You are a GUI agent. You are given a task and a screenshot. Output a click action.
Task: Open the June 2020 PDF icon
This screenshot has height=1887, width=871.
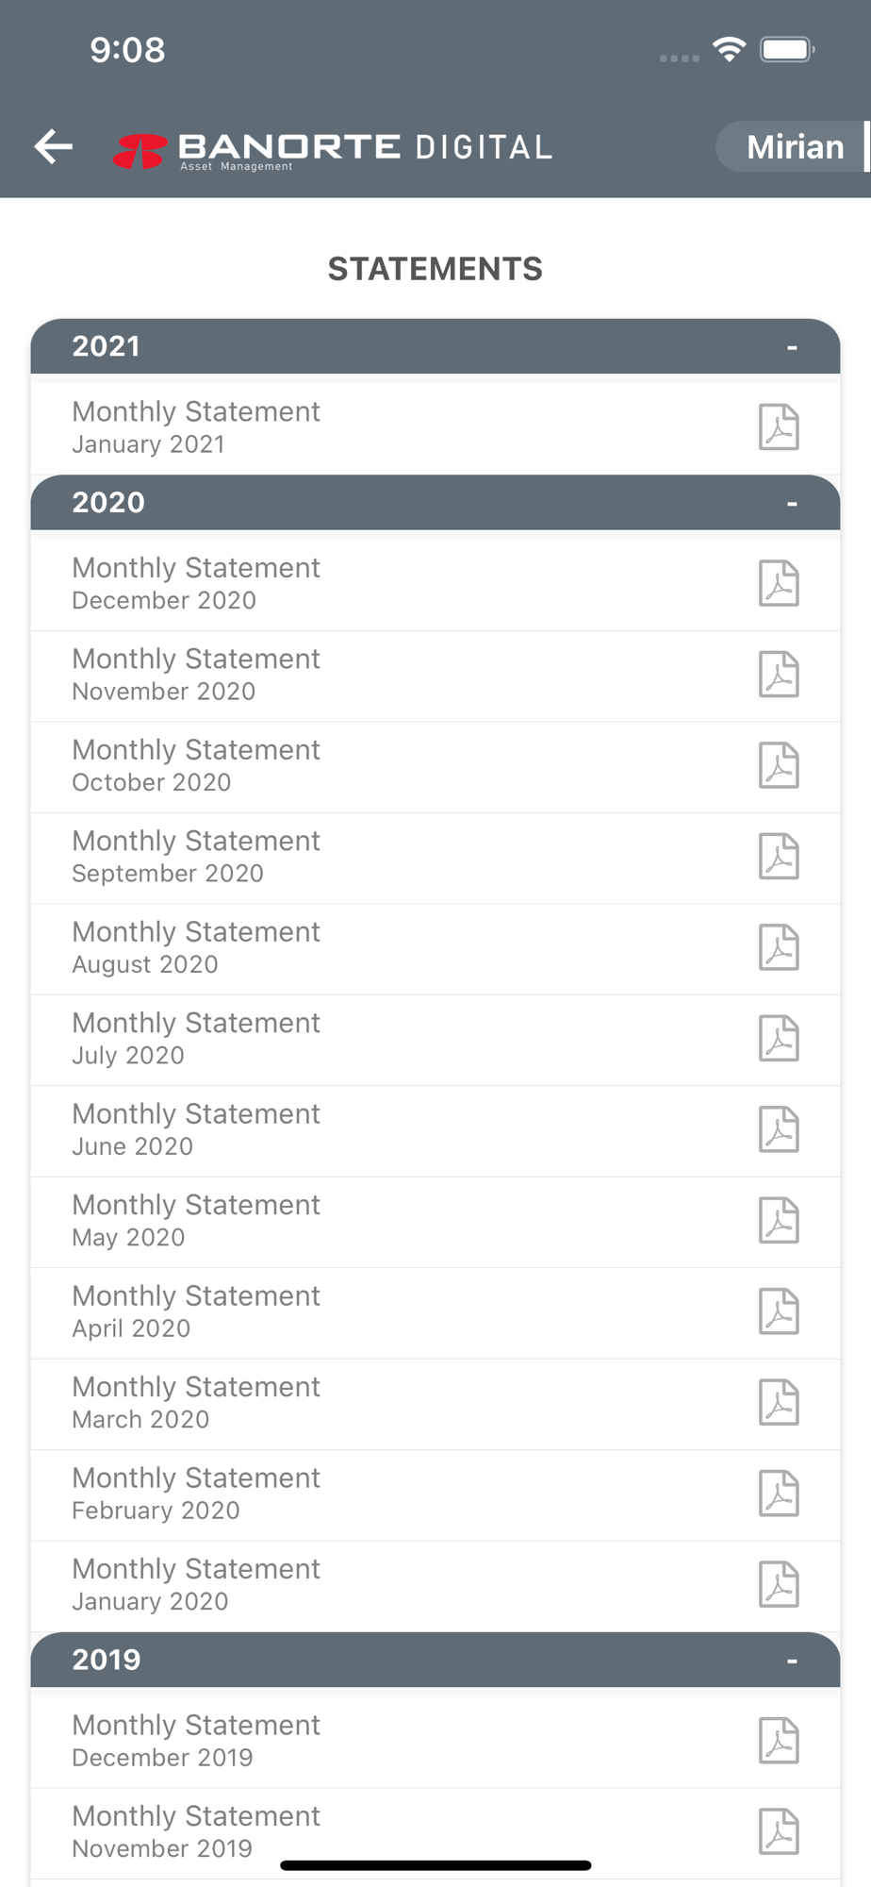pyautogui.click(x=779, y=1129)
